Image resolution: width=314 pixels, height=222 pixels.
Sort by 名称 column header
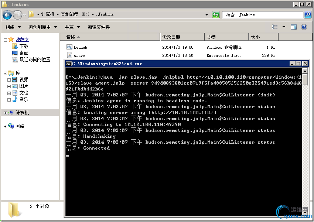(110, 37)
